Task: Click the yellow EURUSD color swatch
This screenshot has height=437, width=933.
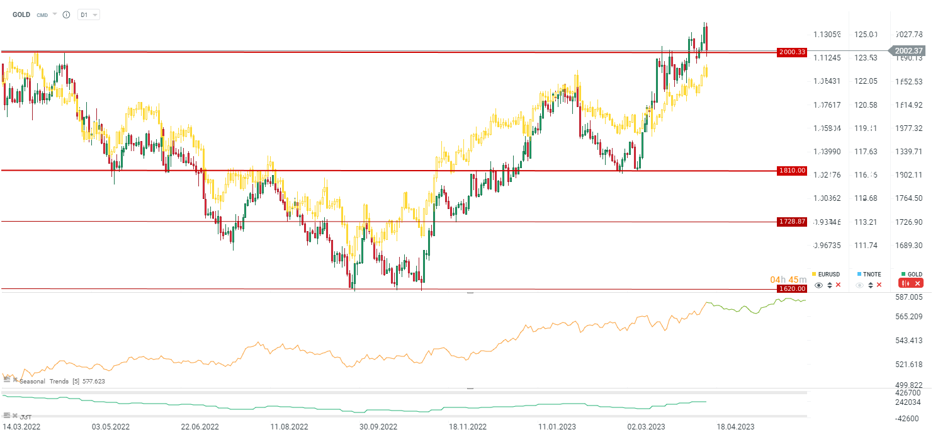Action: pyautogui.click(x=815, y=275)
